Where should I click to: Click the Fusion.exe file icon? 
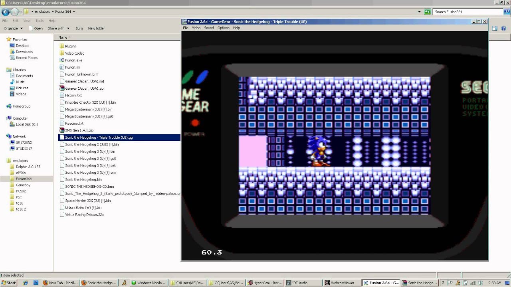pyautogui.click(x=62, y=60)
